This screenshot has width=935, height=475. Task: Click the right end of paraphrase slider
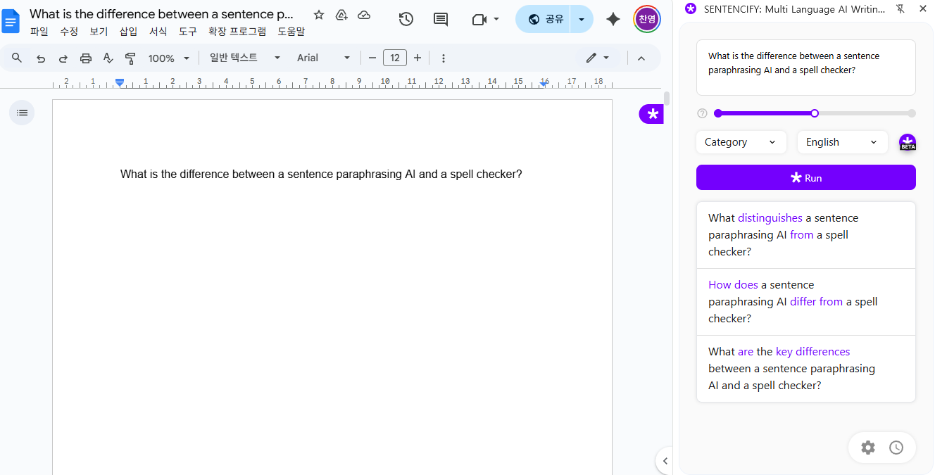(x=912, y=113)
